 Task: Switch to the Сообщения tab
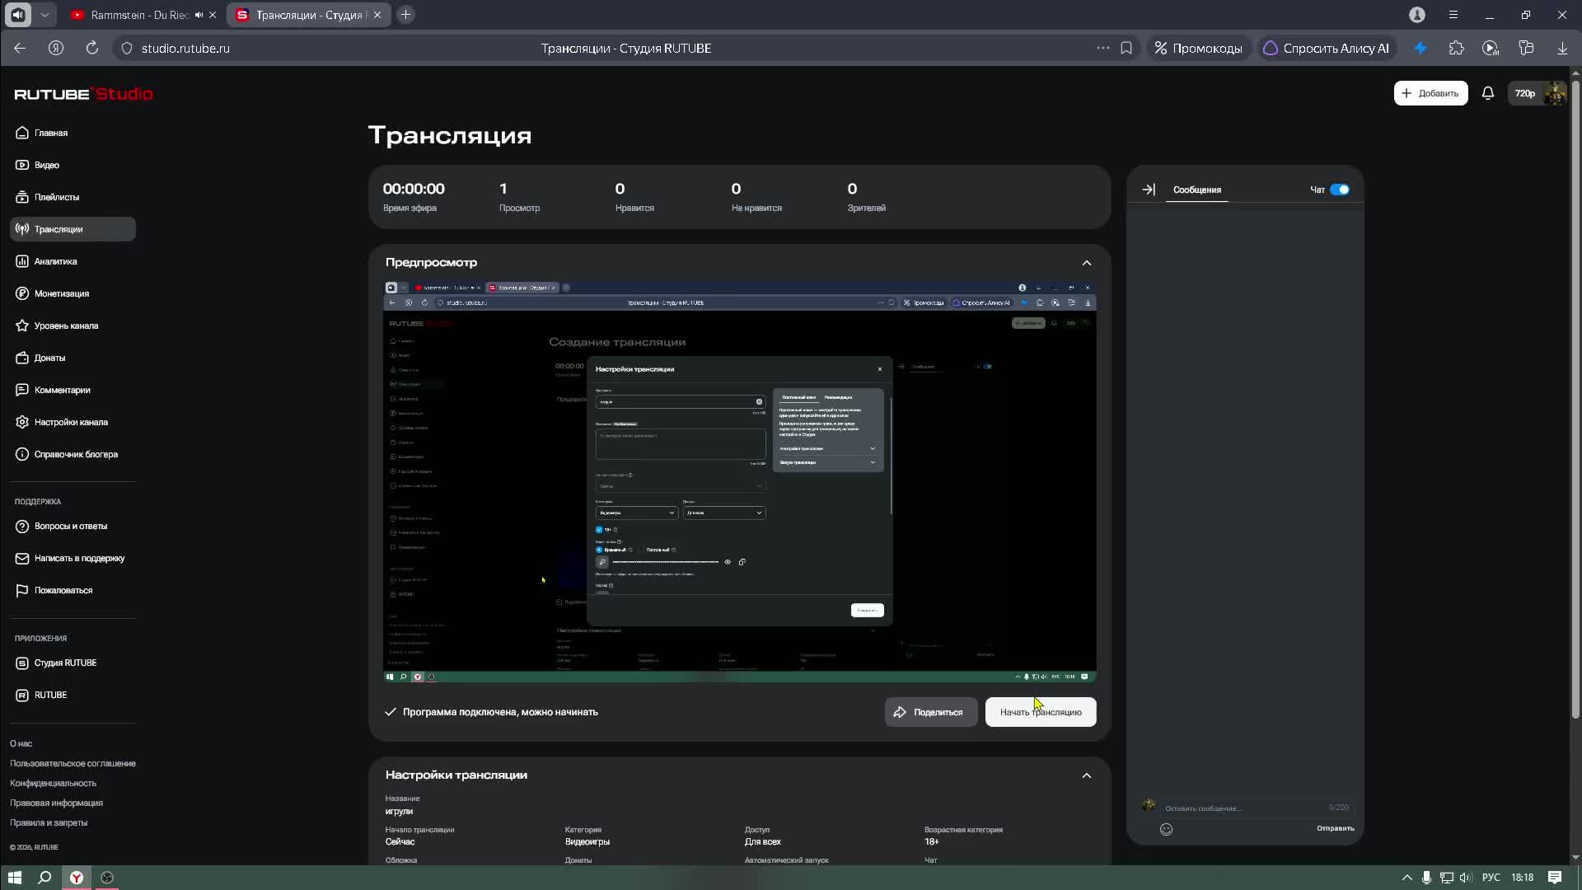pyautogui.click(x=1196, y=190)
